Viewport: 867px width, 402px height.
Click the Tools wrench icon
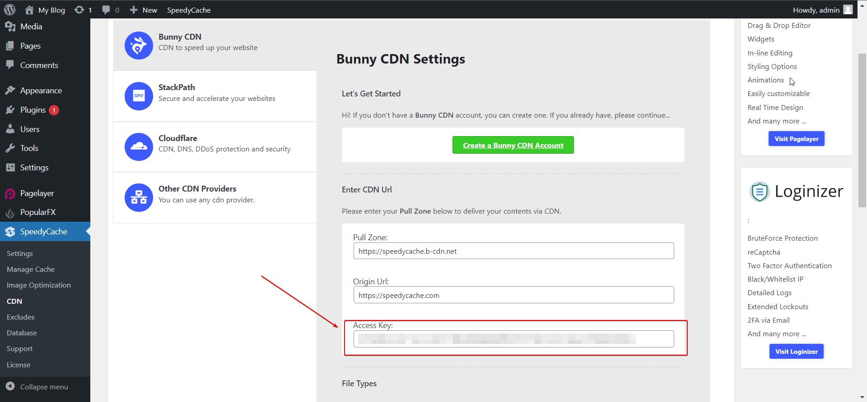[10, 148]
